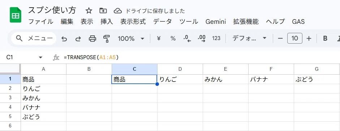Open the 表示 menu

pyautogui.click(x=87, y=22)
